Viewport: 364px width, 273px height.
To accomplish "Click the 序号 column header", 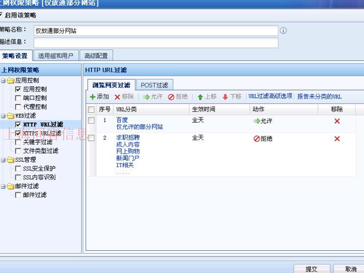I will coord(104,109).
